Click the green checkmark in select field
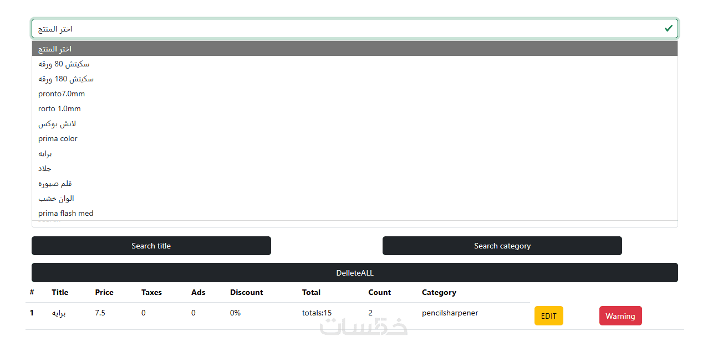The image size is (728, 342). (668, 28)
